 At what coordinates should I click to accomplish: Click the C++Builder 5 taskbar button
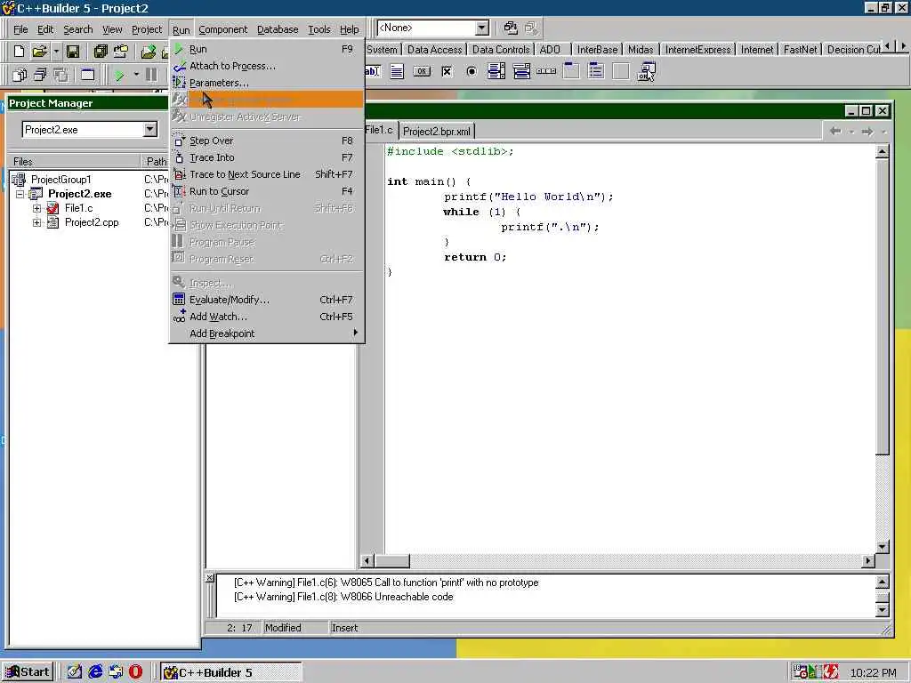tap(230, 672)
